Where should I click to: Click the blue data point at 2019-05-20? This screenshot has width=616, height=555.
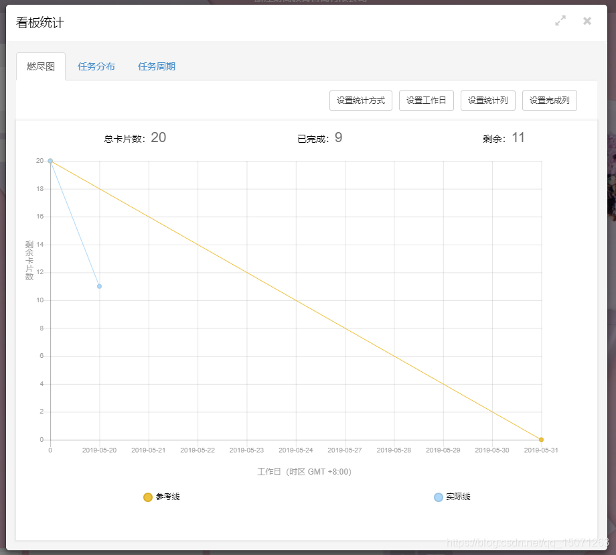pyautogui.click(x=99, y=286)
